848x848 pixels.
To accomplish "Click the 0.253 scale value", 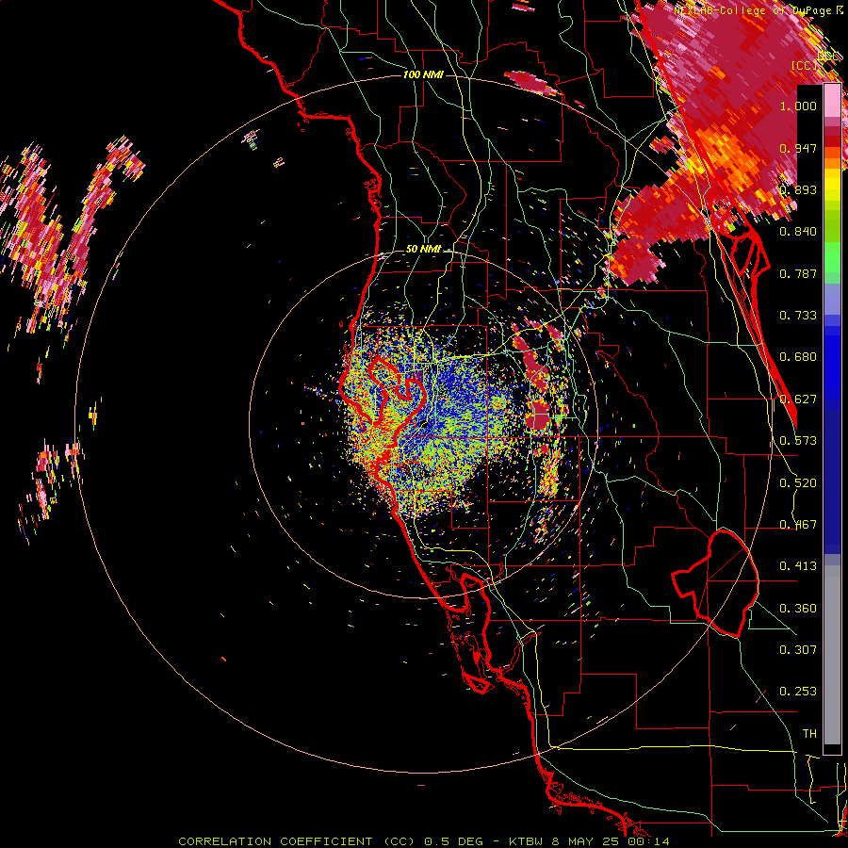I will pos(798,692).
